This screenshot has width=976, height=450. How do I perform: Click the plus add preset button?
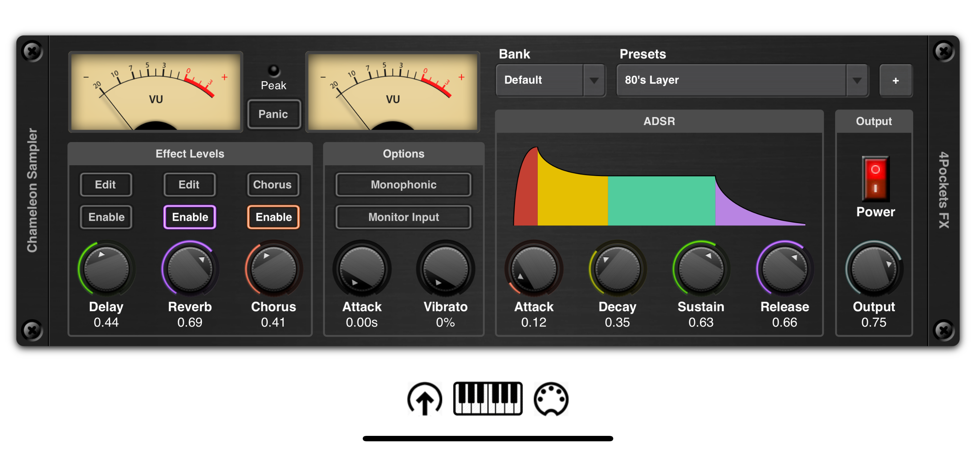[895, 80]
